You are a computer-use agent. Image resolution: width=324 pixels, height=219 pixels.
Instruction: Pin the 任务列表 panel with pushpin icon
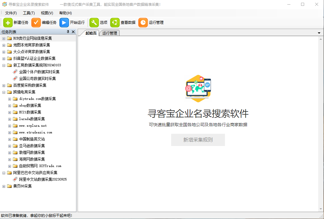click(68, 32)
